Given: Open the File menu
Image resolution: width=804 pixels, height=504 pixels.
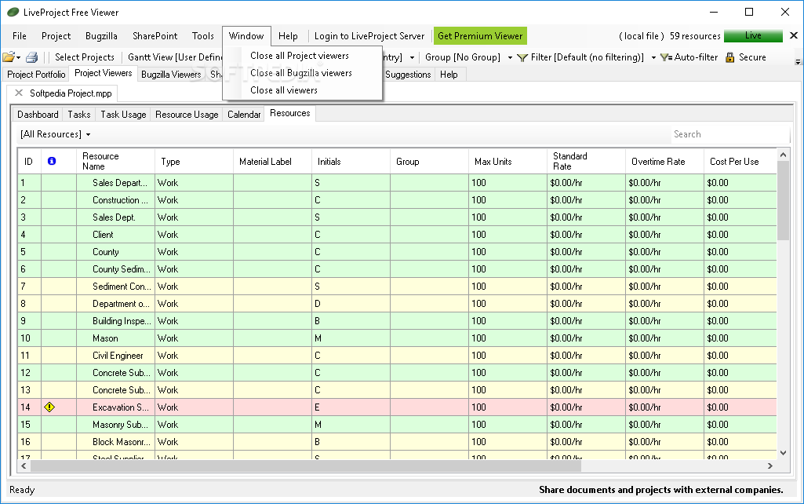Looking at the screenshot, I should 20,36.
